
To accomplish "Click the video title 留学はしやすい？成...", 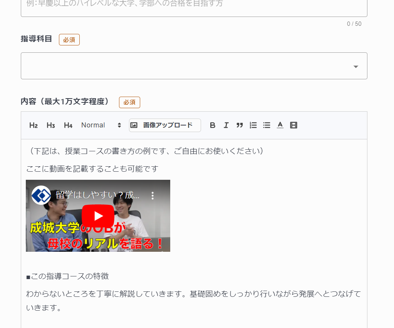I will point(97,195).
